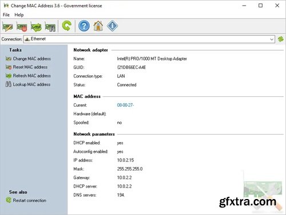Click the Reset MAC address toolbar icon
This screenshot has height=215, width=286.
coord(22,26)
